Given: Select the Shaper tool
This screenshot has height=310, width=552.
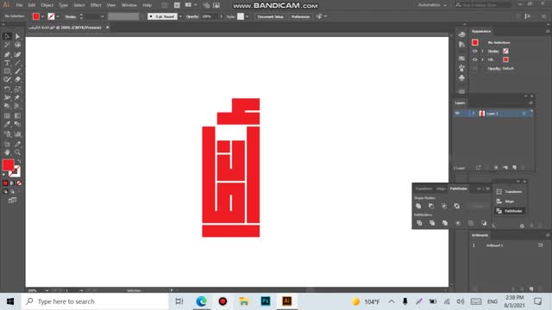Looking at the screenshot, I should point(7,79).
